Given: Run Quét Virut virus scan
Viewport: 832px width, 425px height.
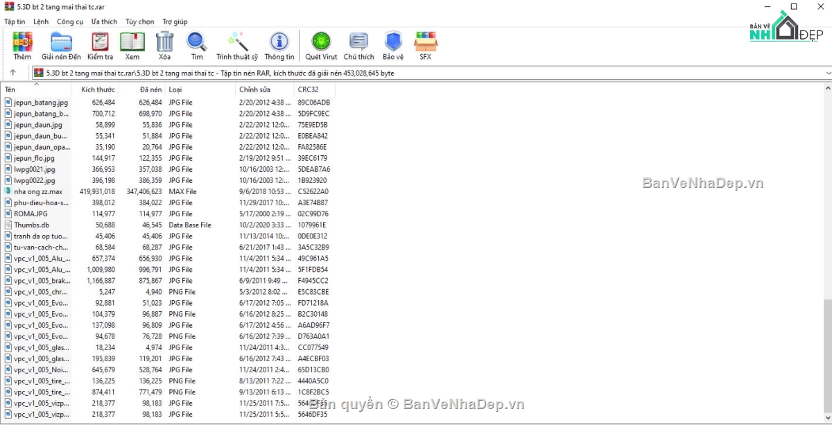Looking at the screenshot, I should click(x=321, y=46).
